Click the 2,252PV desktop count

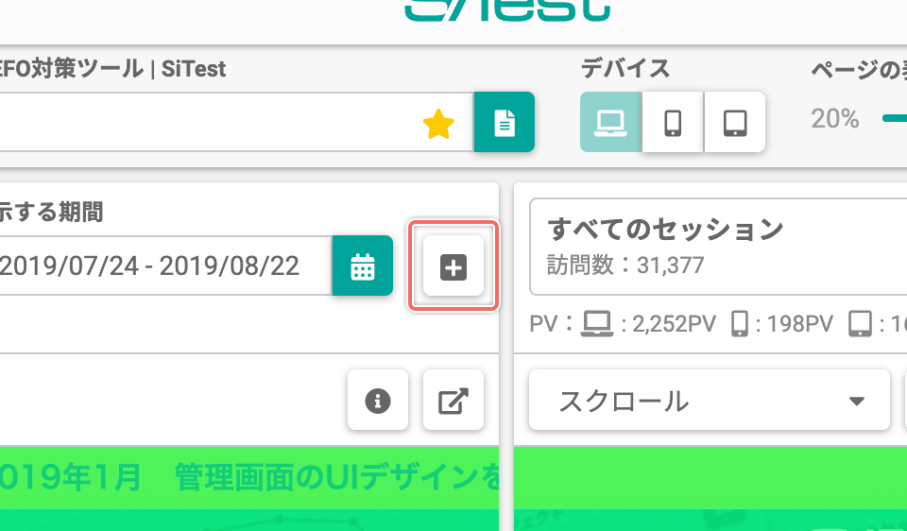(674, 324)
